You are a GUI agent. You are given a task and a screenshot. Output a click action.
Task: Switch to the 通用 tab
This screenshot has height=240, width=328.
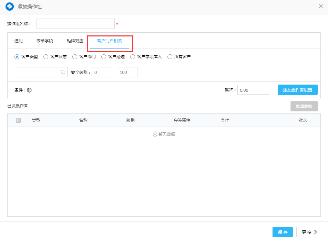[x=19, y=41]
